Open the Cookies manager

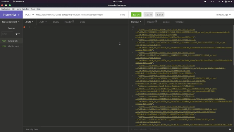tap(11, 28)
